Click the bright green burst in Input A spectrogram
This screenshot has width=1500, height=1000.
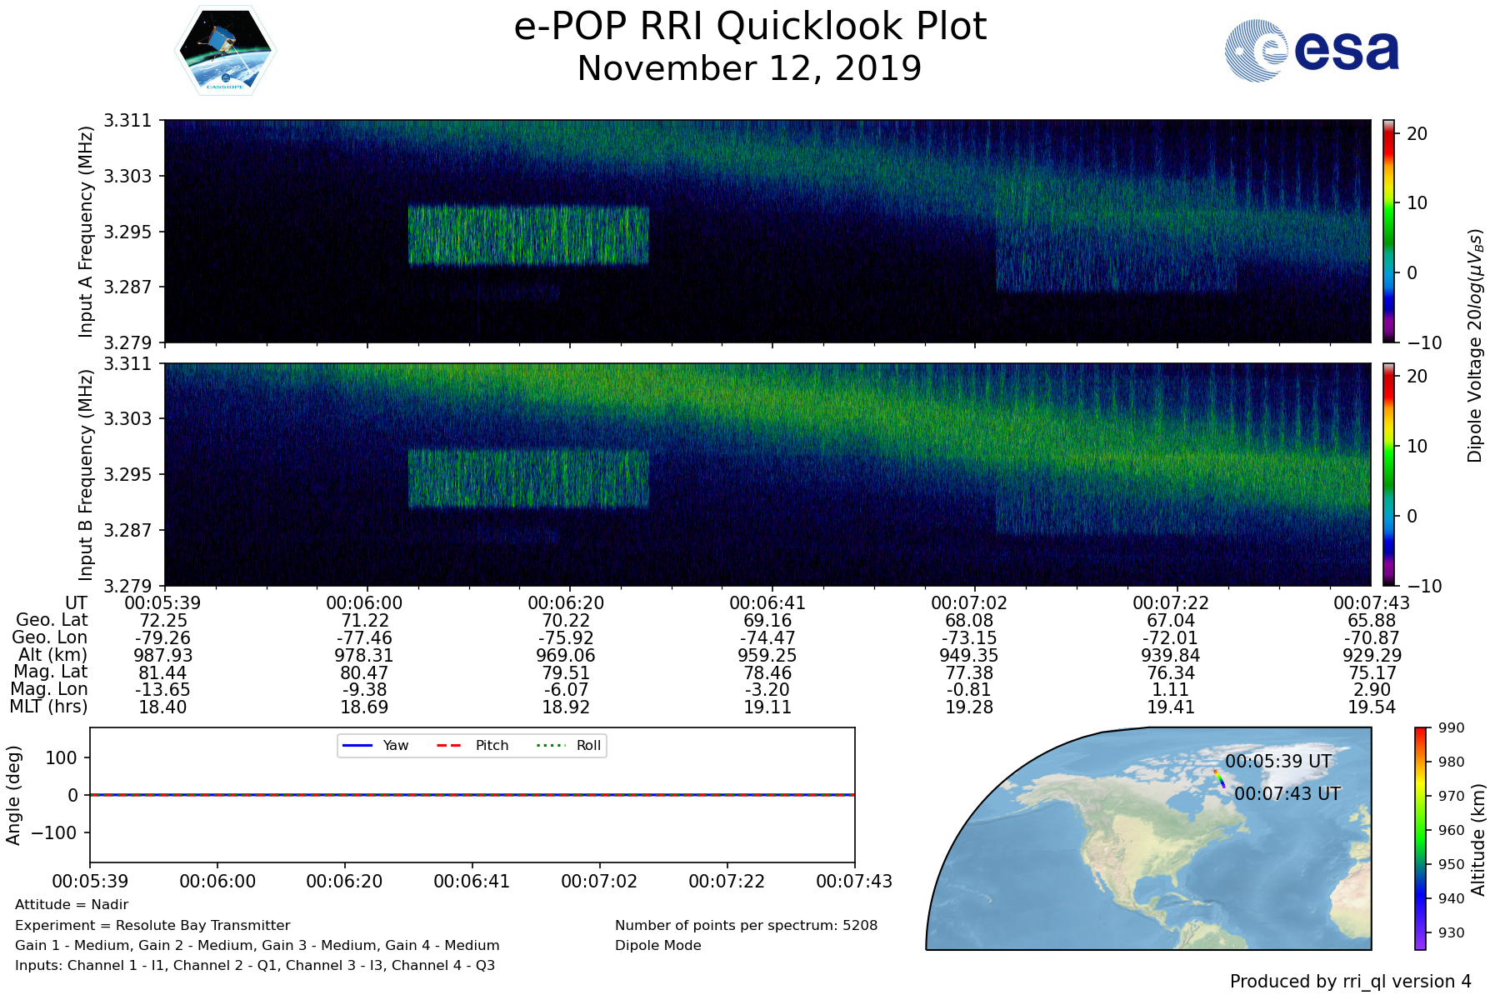pos(528,236)
